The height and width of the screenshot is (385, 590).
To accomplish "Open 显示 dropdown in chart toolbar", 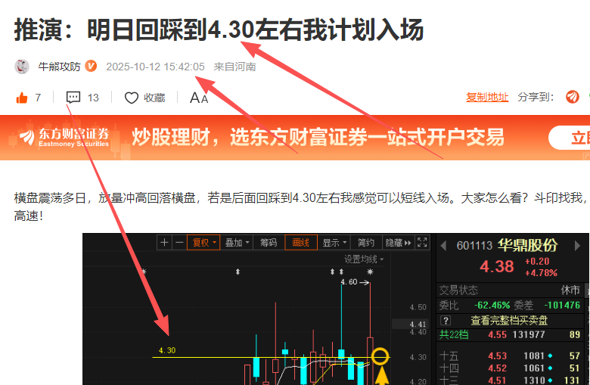I will [334, 243].
